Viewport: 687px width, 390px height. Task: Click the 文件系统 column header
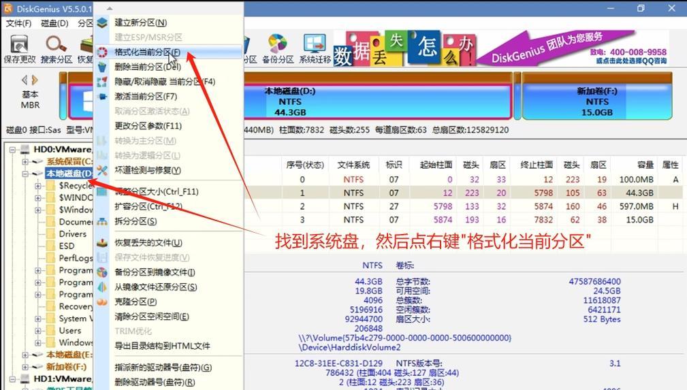(353, 165)
